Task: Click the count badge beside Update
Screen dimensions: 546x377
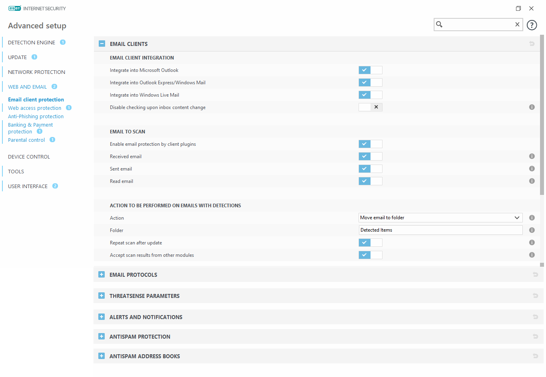Action: [x=34, y=57]
